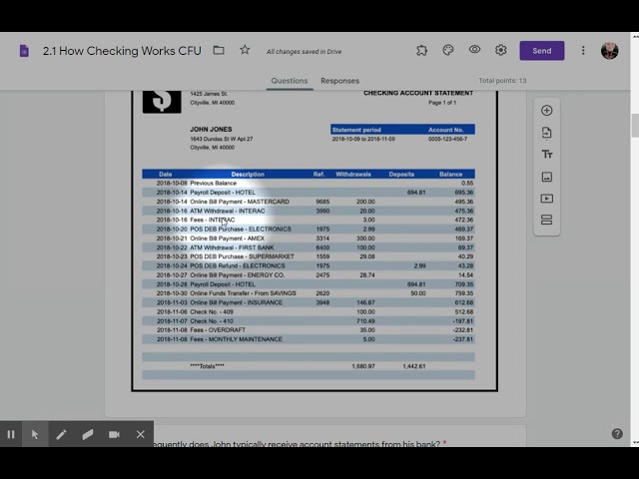
Task: Click 'Fees - OVERDRAFT' row
Action: [309, 330]
